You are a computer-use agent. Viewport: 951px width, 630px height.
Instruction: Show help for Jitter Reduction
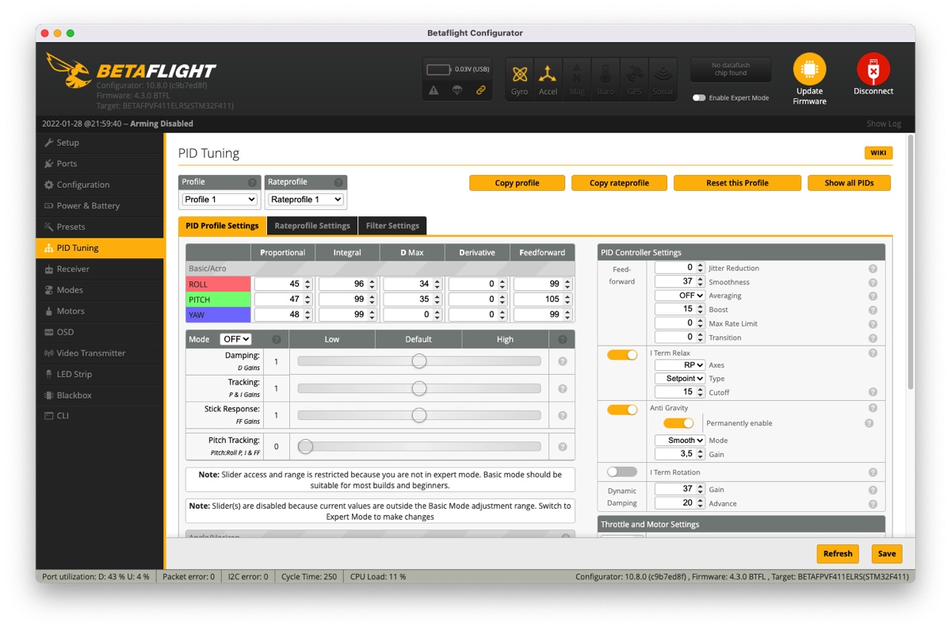(x=873, y=269)
